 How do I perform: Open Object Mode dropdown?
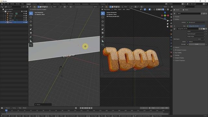[107, 9]
